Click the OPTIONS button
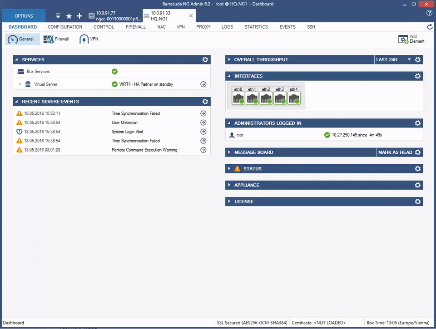This screenshot has height=329, width=436. 24,16
